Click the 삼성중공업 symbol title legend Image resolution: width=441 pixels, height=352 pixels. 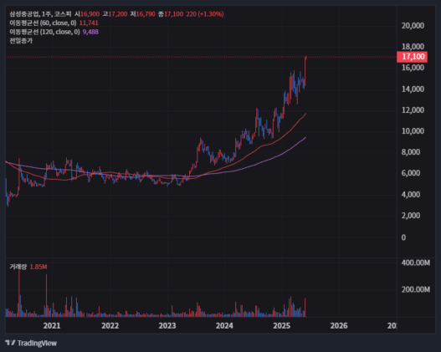tap(116, 13)
